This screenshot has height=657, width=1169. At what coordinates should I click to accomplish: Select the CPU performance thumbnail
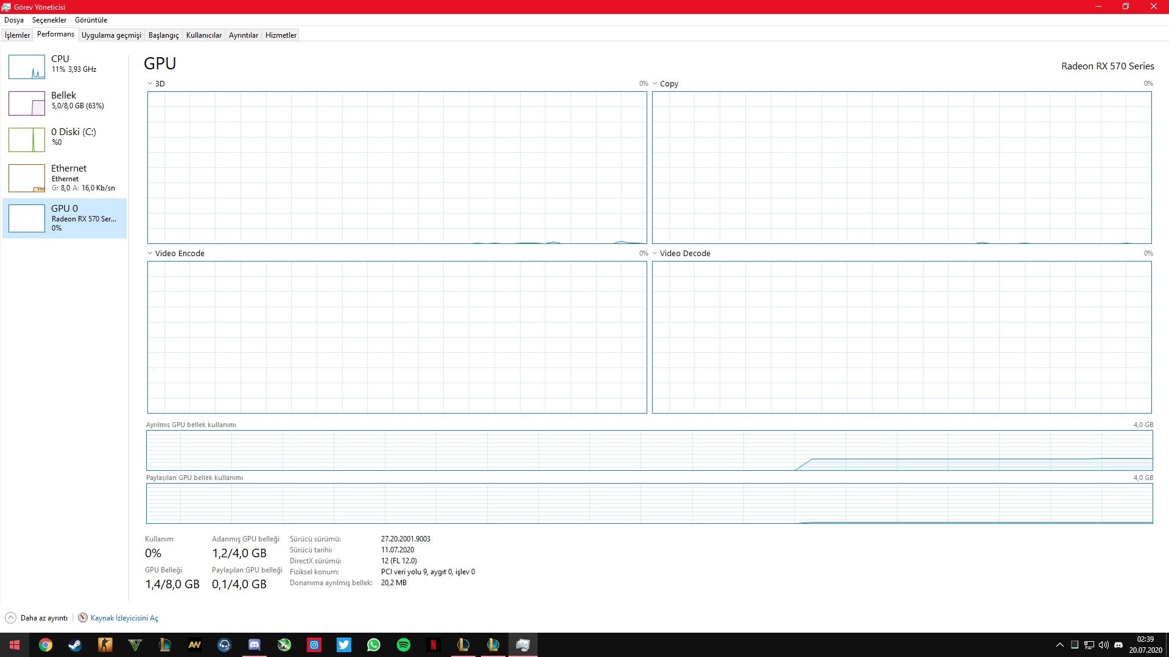click(27, 67)
